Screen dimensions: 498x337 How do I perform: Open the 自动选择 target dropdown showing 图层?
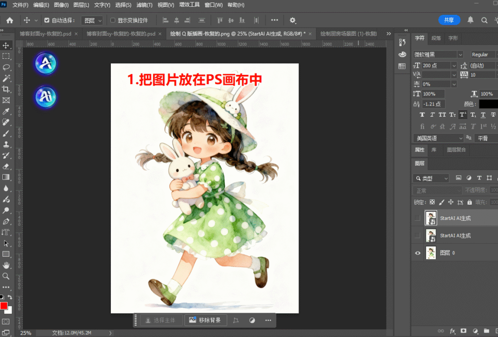point(92,20)
